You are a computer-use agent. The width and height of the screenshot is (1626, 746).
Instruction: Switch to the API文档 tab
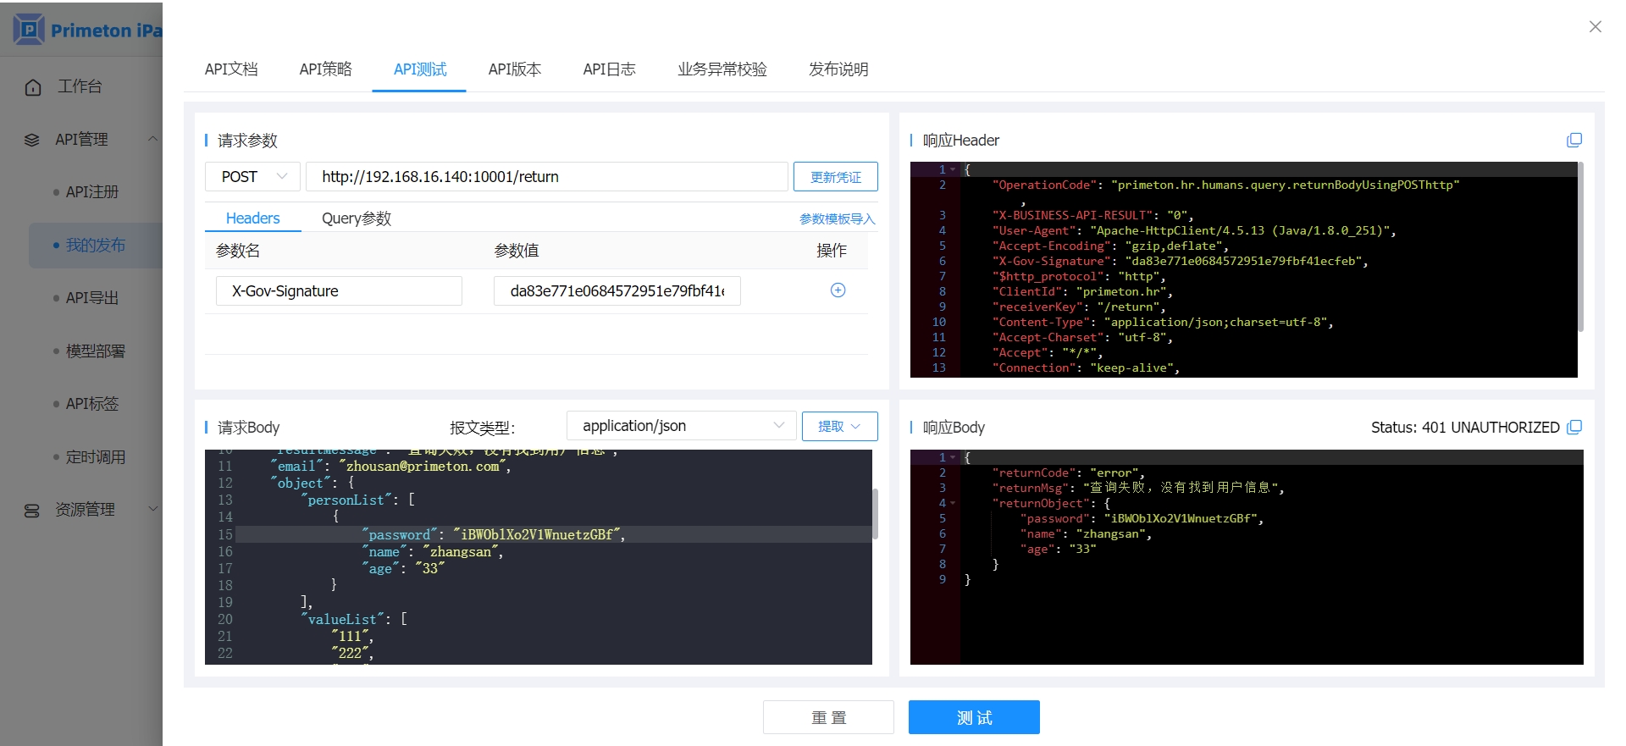pyautogui.click(x=231, y=69)
